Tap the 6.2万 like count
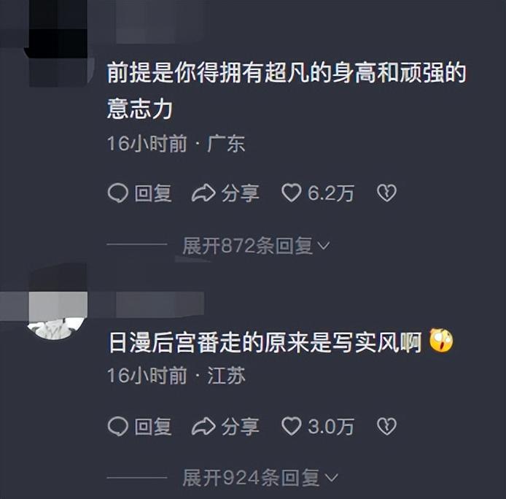 point(331,193)
